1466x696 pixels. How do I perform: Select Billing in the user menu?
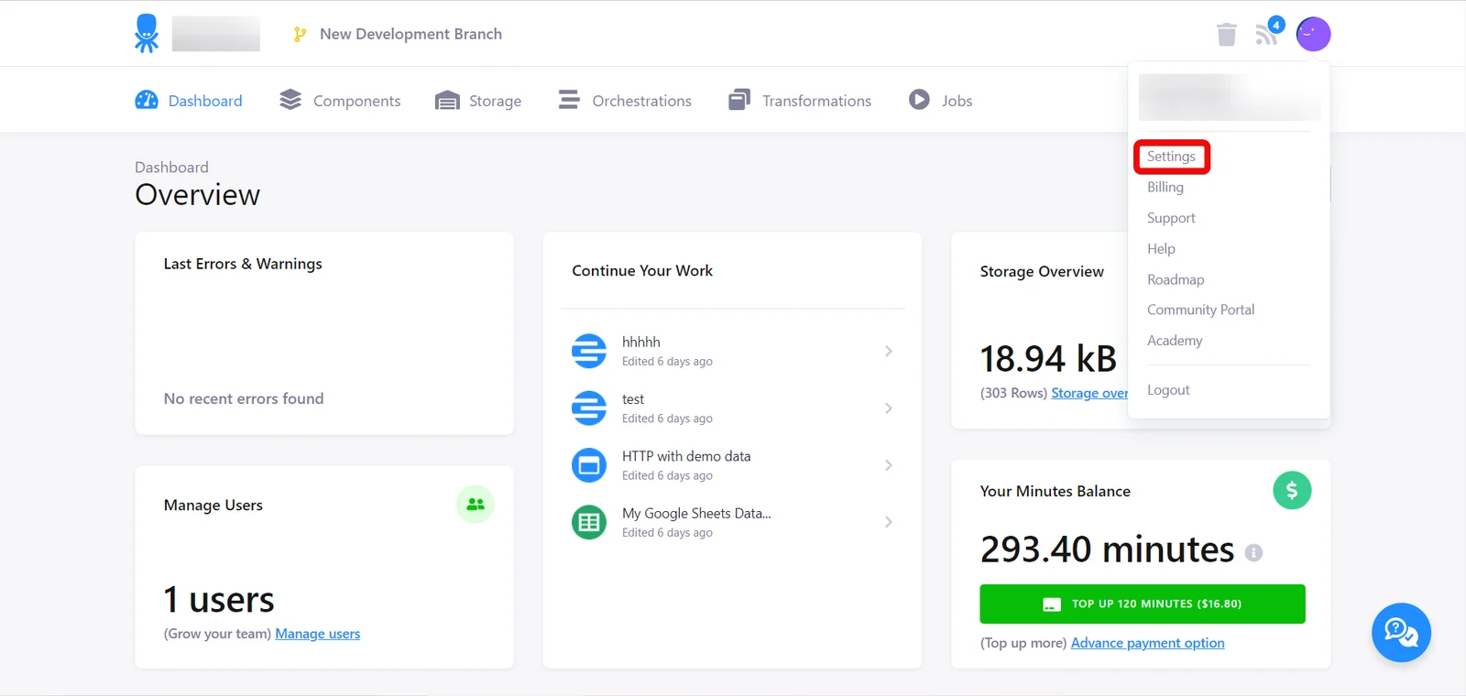[1165, 187]
